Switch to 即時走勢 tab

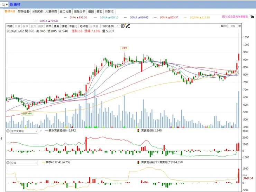coord(24,11)
